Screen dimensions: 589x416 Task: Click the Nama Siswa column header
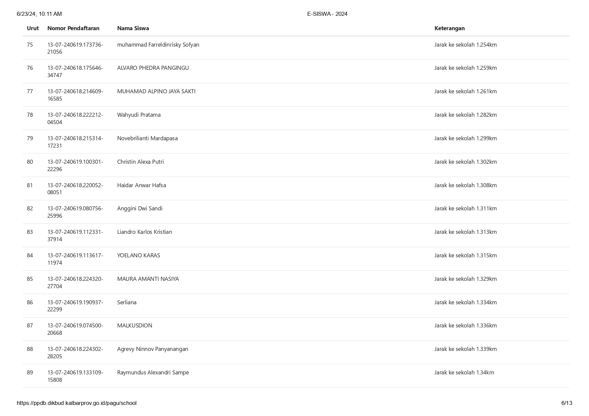(x=133, y=28)
